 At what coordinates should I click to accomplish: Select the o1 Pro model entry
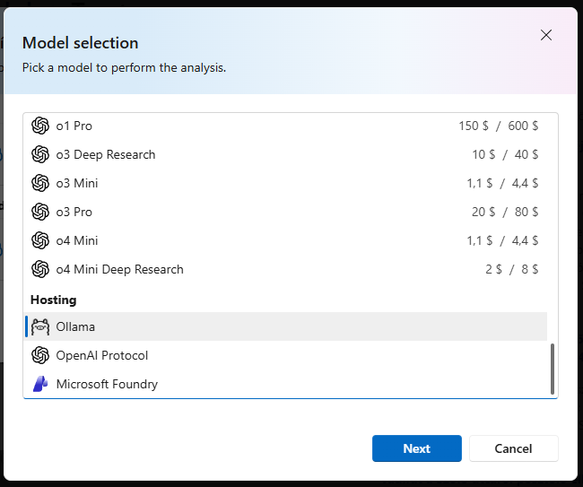[x=285, y=126]
